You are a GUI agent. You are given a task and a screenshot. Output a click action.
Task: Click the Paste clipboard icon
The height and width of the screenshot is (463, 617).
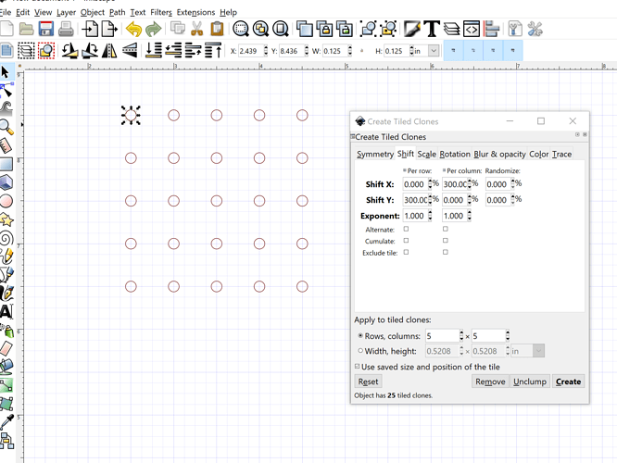point(217,29)
